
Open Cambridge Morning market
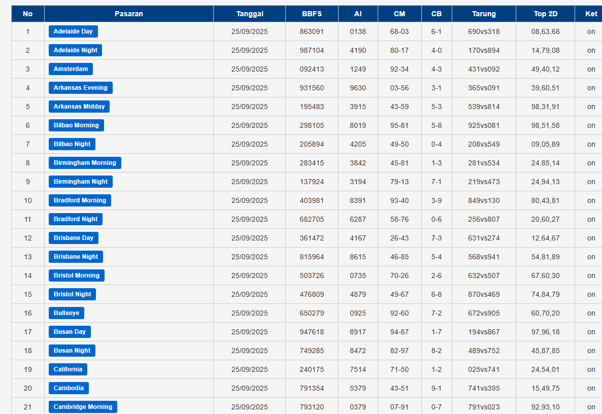pyautogui.click(x=83, y=407)
